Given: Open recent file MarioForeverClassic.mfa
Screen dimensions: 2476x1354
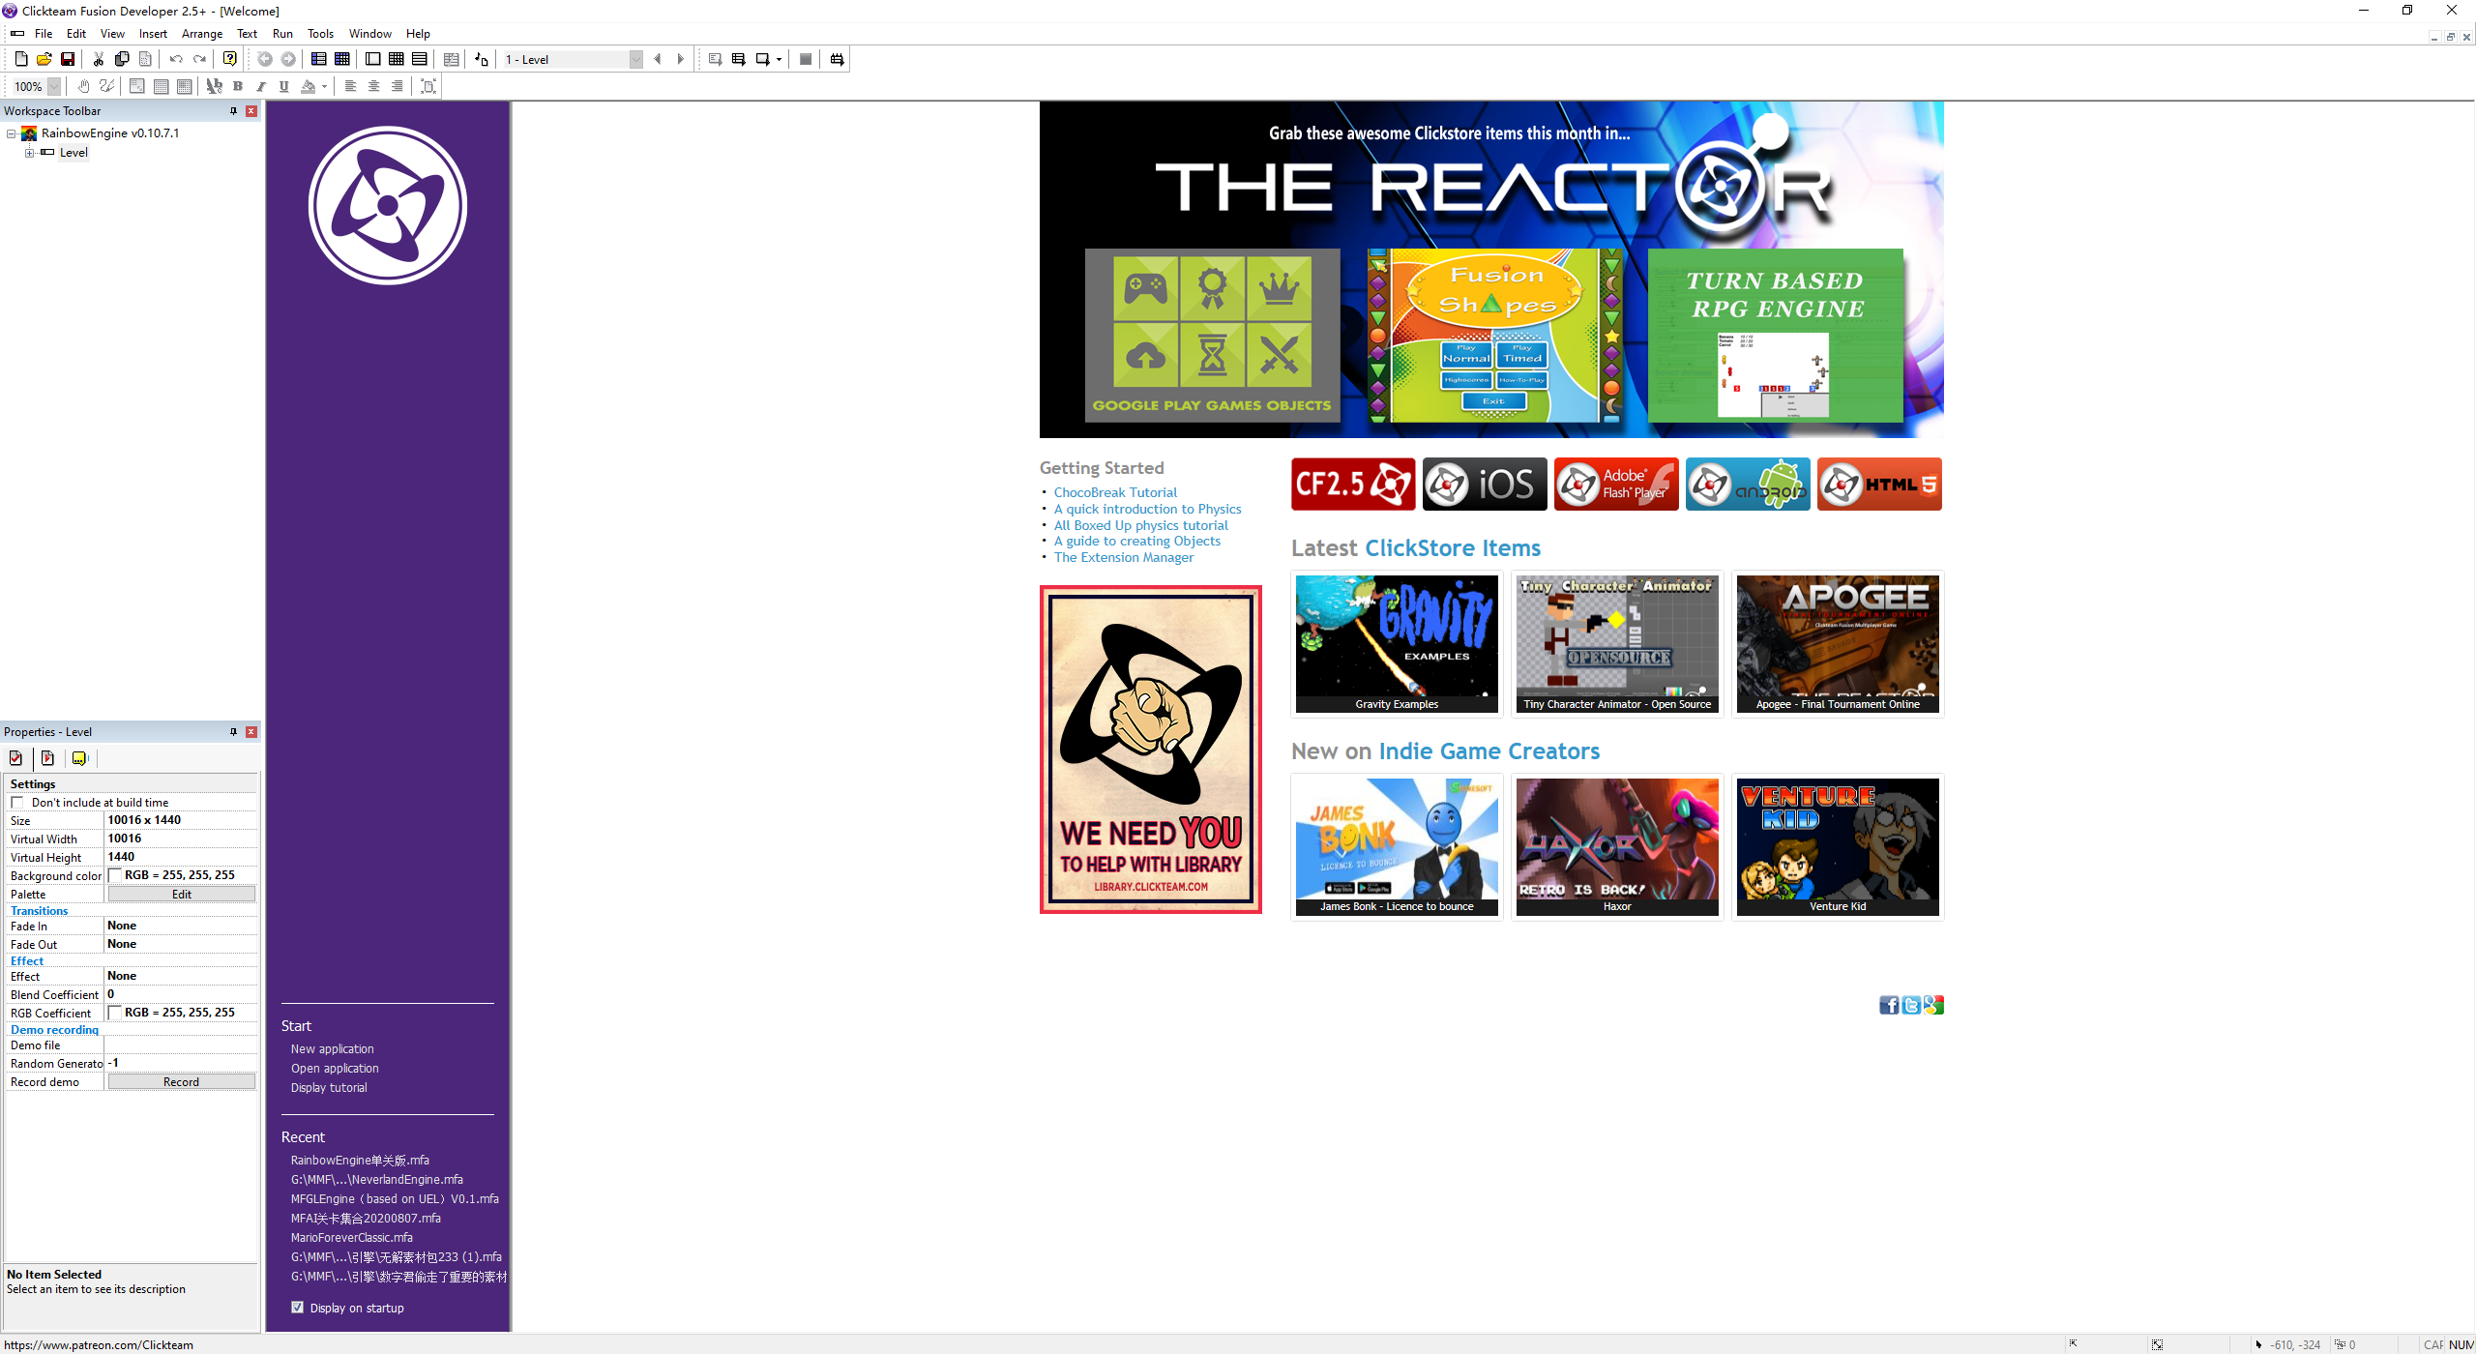Looking at the screenshot, I should click(352, 1238).
